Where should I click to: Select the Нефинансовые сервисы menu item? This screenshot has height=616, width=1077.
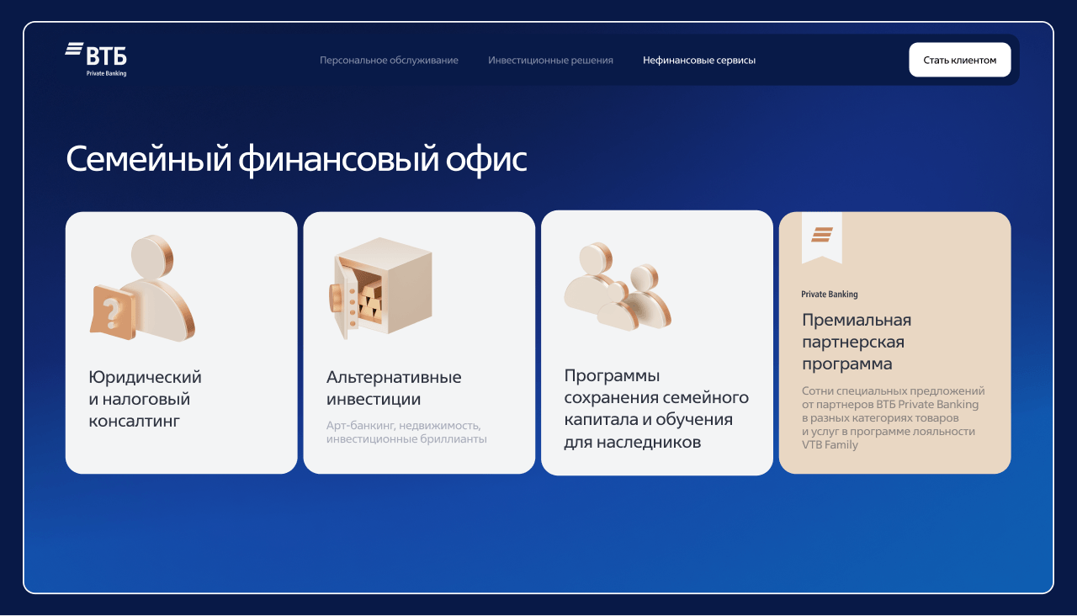(x=699, y=61)
